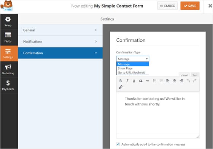The image size is (213, 149).
Task: Undo the last edit
Action: click(188, 81)
